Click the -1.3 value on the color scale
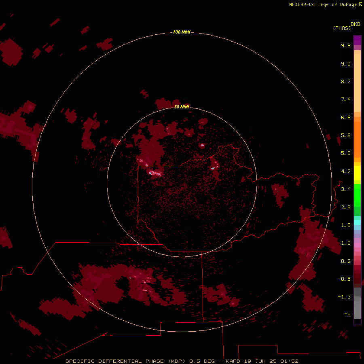Image resolution: width=364 pixels, height=364 pixels. tap(344, 297)
